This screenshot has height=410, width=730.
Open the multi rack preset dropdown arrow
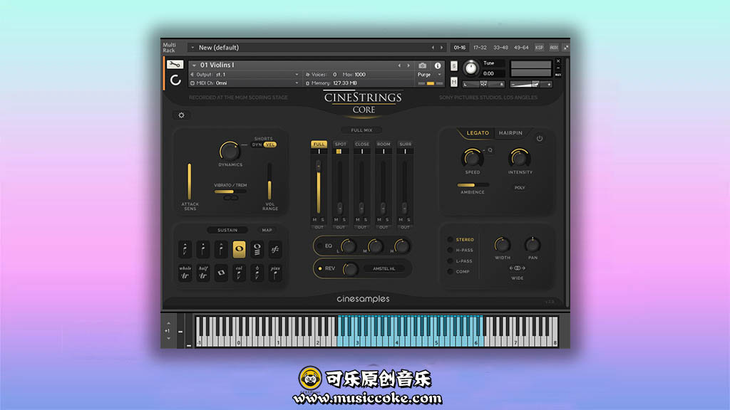pos(192,48)
